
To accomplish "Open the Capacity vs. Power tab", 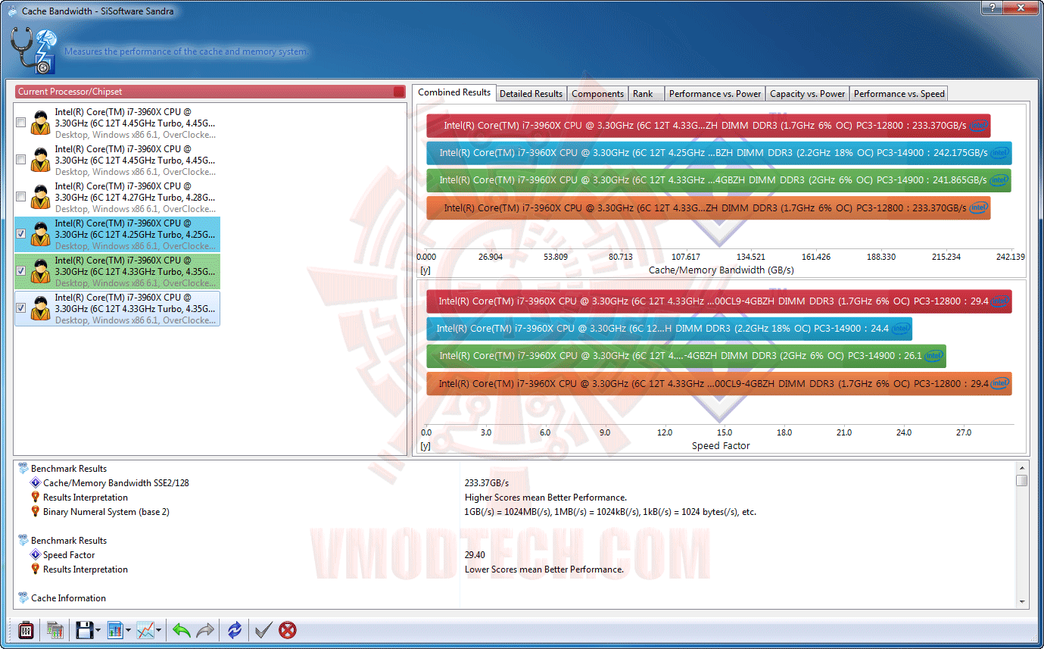I will point(807,94).
